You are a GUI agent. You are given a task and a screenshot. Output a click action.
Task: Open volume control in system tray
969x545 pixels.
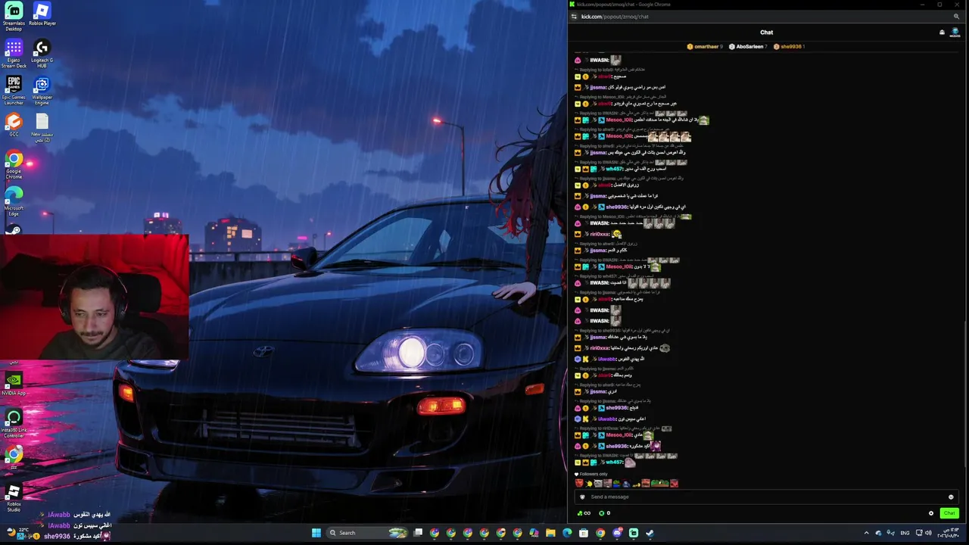[x=928, y=533]
